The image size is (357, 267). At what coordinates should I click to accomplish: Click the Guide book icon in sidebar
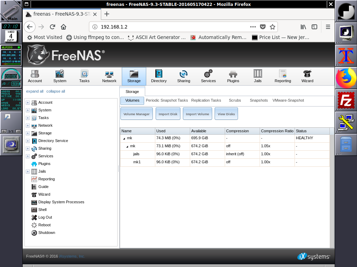click(x=34, y=187)
